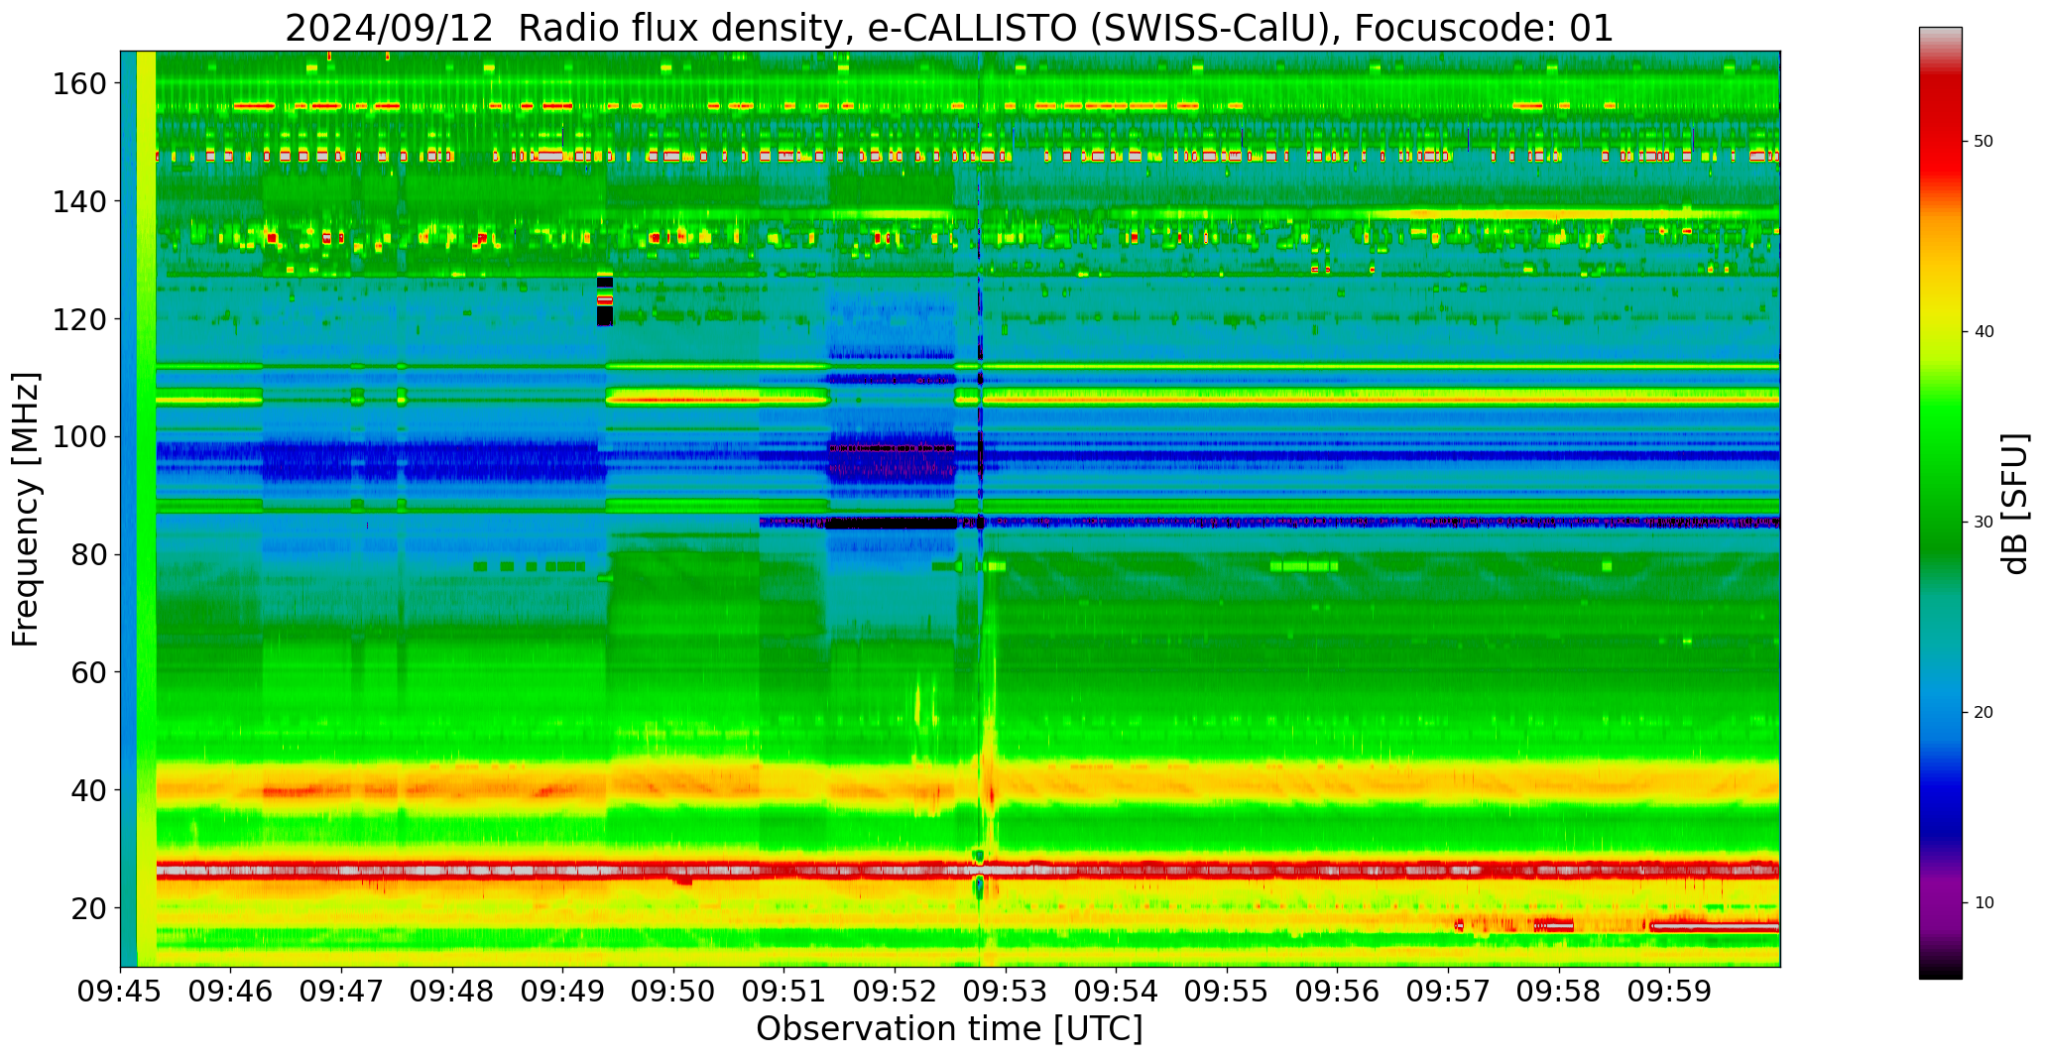
Task: Select the 09:58 time tick label
Action: [x=1559, y=993]
